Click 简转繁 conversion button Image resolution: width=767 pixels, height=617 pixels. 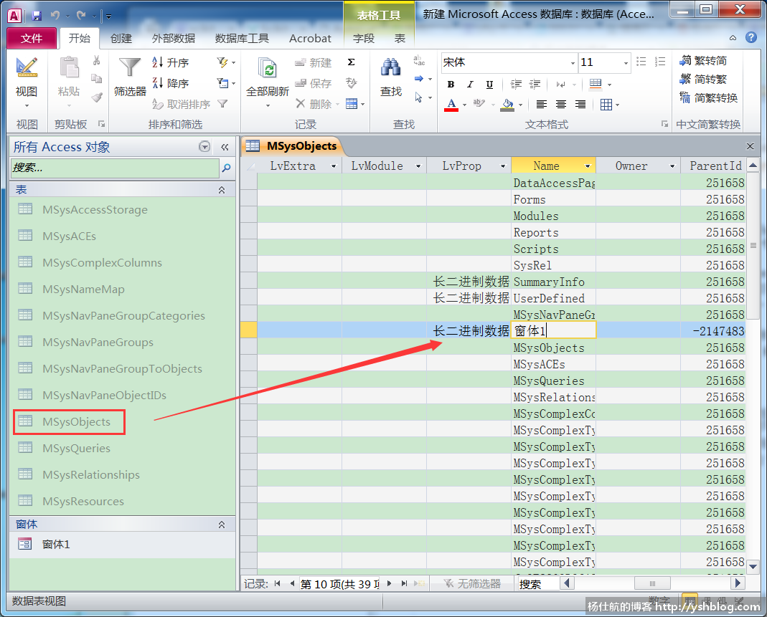[703, 79]
